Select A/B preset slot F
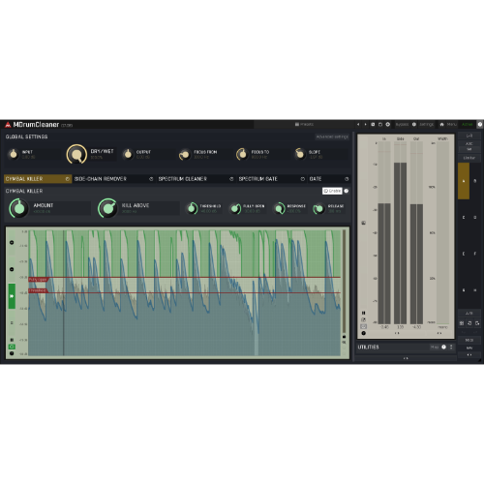The image size is (484, 484). click(475, 254)
